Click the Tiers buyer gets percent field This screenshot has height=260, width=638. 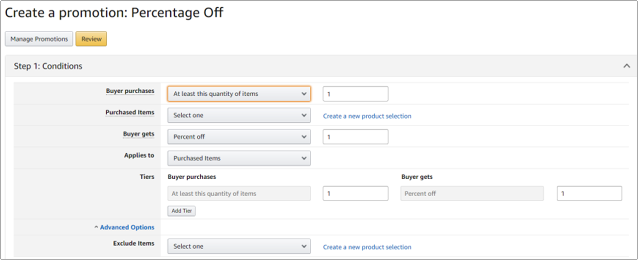tap(589, 194)
